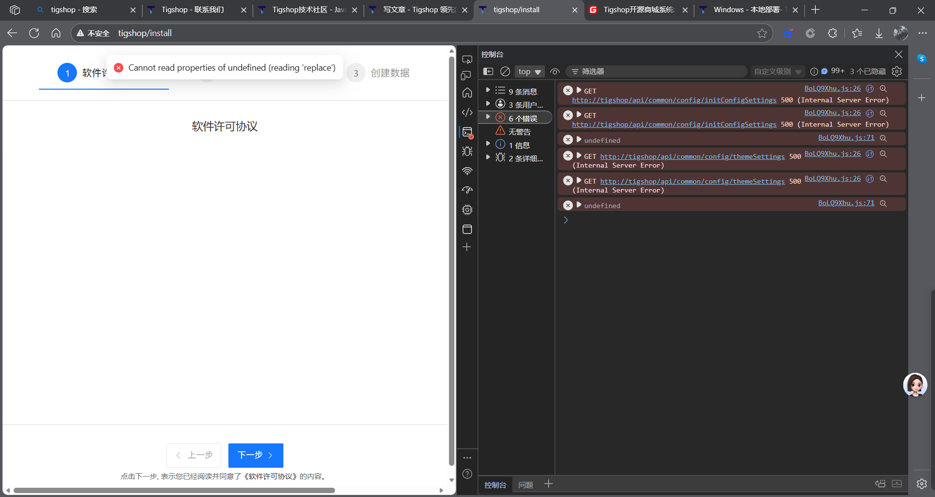Select the inspect element tool in DevTools

tap(467, 59)
